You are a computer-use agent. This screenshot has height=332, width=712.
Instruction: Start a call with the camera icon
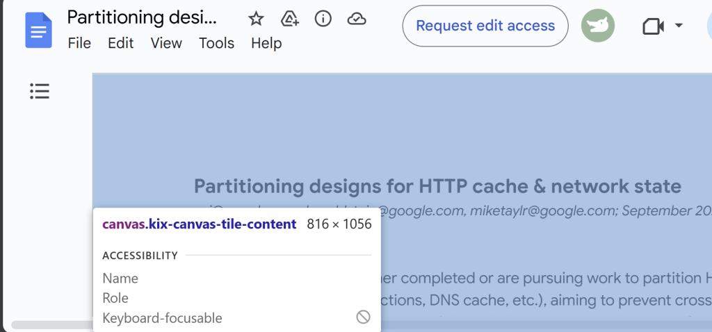pyautogui.click(x=652, y=26)
